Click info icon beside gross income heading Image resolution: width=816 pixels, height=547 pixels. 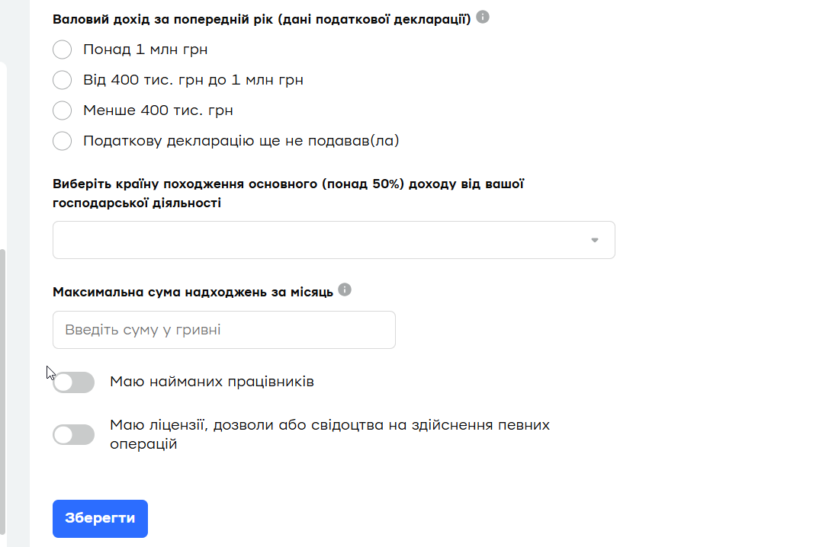click(483, 17)
